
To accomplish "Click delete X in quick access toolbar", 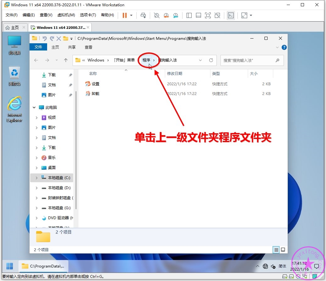I will coord(59,39).
